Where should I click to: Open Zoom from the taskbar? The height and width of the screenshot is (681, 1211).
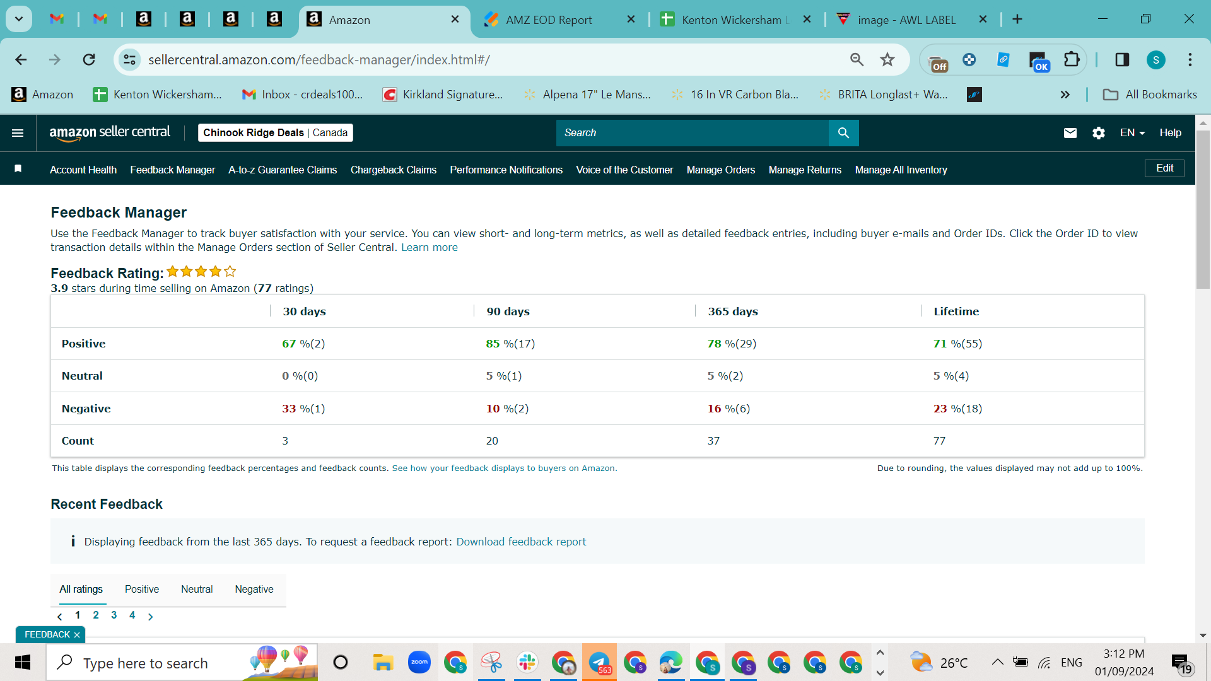coord(419,663)
